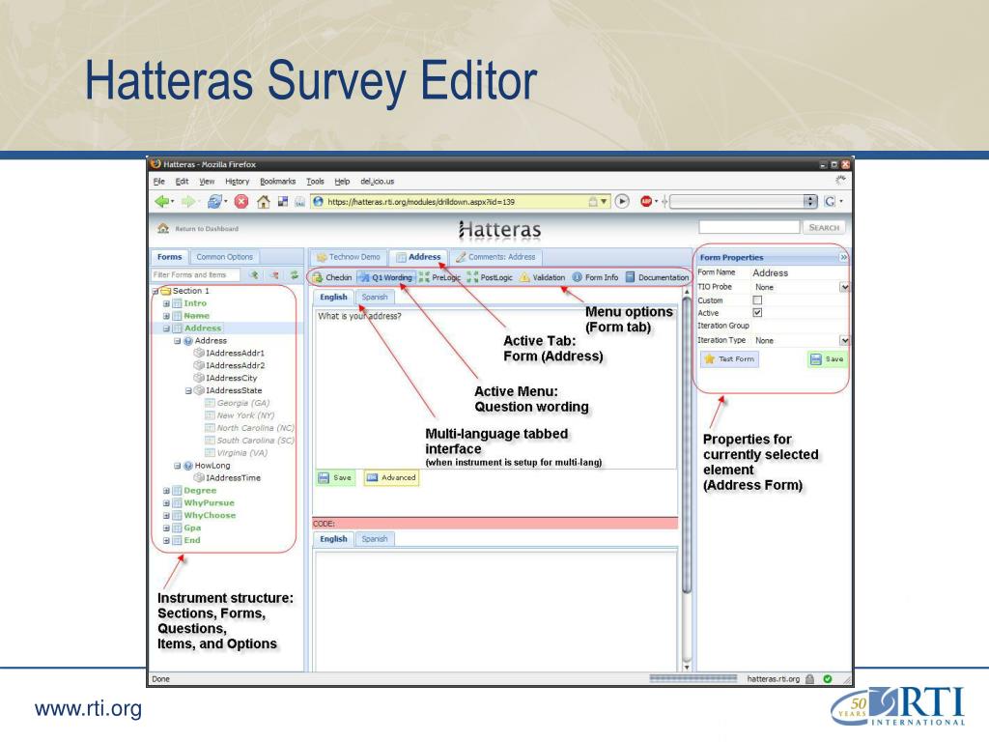Click the Return to Dashboard house icon
989x742 pixels.
tap(163, 228)
